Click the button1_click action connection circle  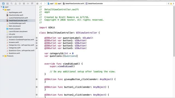click(x=37, y=87)
